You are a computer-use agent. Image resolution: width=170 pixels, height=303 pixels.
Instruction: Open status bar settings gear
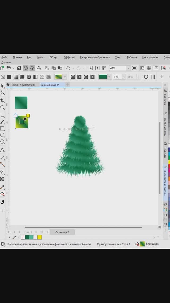[x=3, y=244]
